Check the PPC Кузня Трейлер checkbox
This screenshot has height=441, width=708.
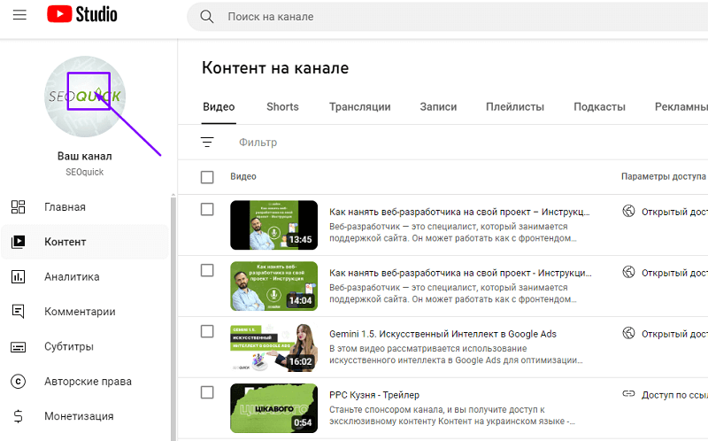click(x=207, y=392)
